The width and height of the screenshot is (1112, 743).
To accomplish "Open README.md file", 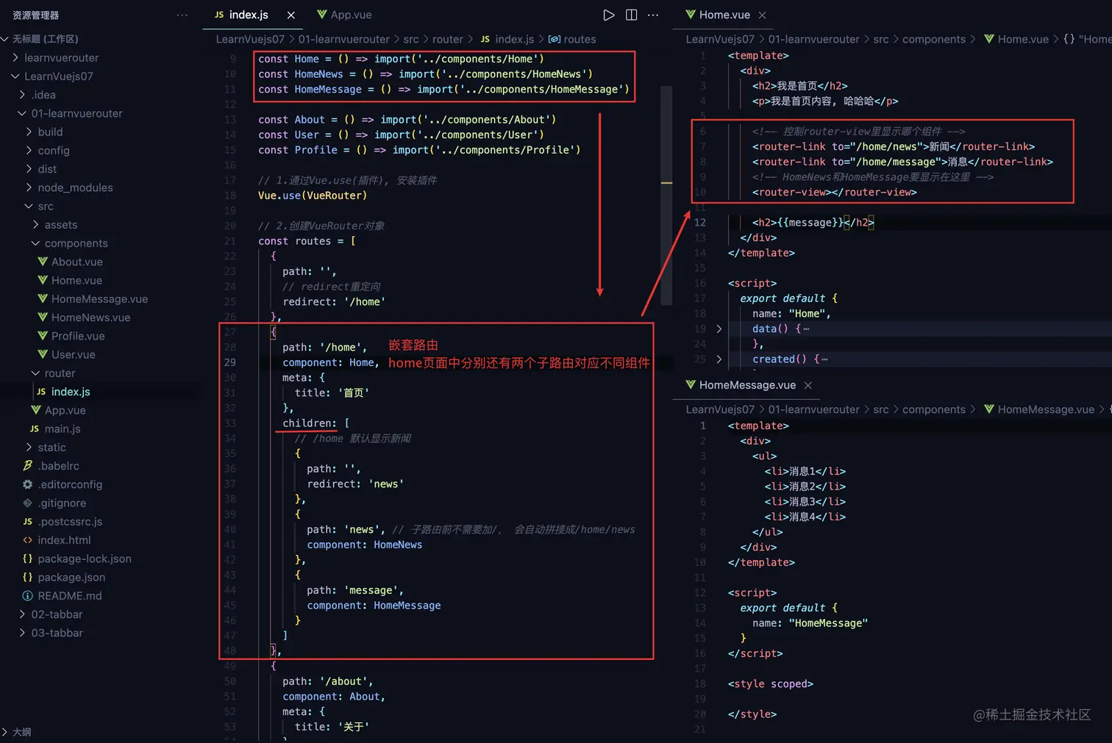I will point(70,596).
